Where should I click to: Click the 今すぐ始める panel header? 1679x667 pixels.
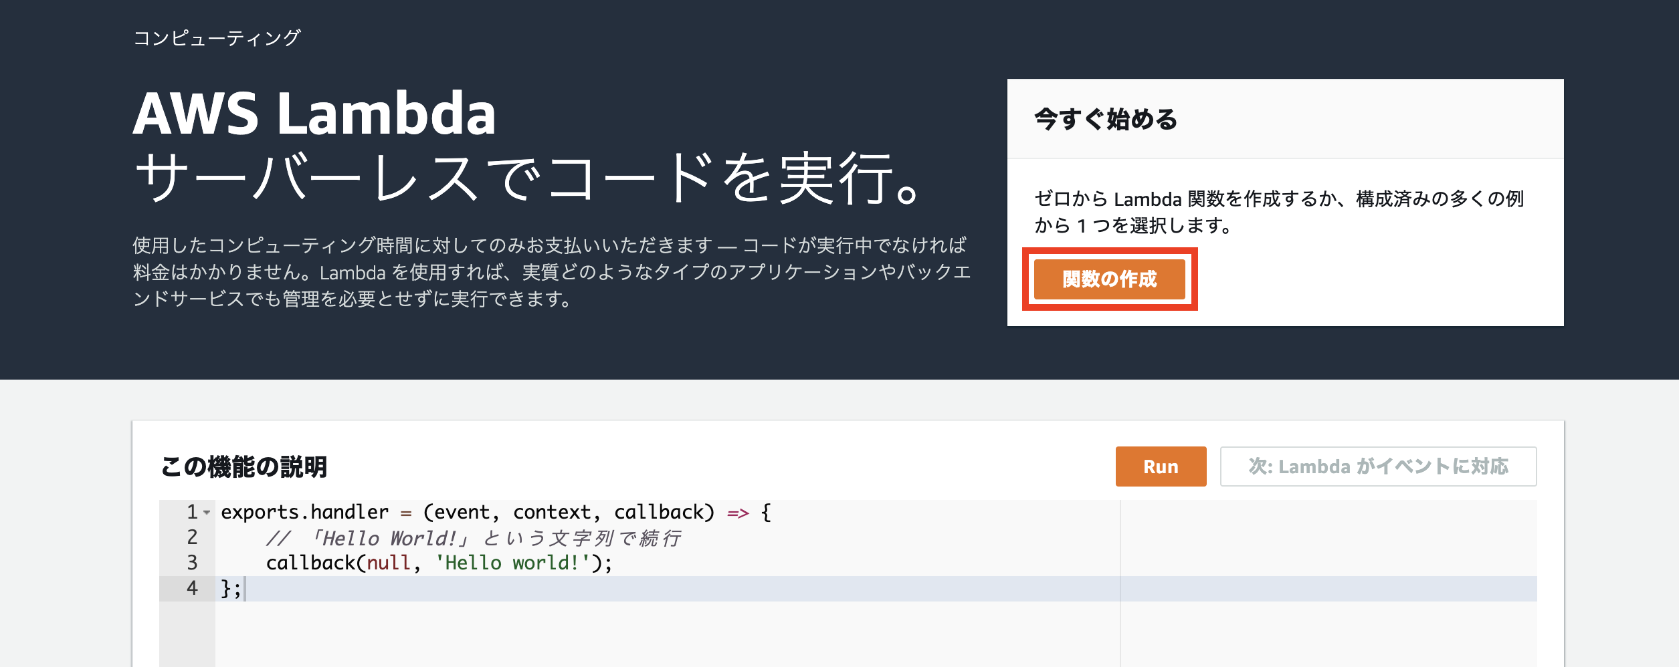(1285, 119)
